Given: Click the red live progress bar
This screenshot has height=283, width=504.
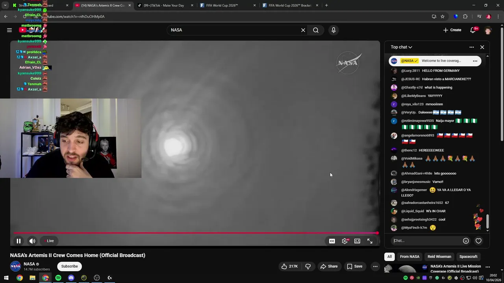Looking at the screenshot, I should pos(195,233).
